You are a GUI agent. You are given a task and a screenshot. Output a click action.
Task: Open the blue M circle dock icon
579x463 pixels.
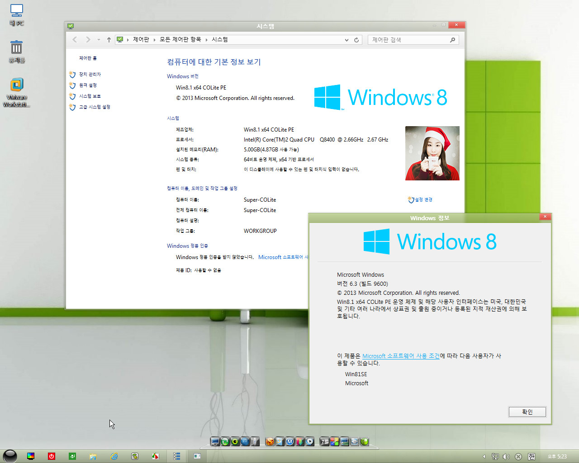pos(290,442)
